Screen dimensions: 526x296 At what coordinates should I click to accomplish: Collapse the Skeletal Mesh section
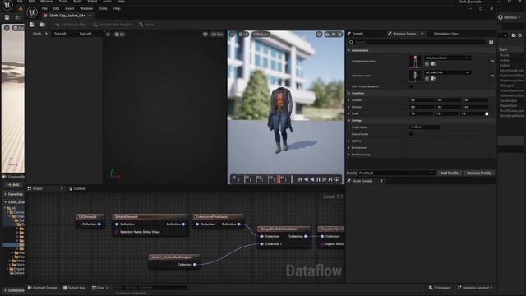click(x=348, y=50)
